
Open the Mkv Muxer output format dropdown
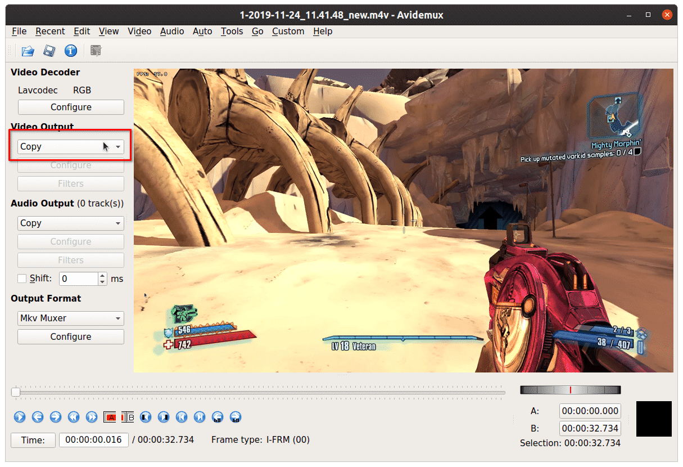coord(71,318)
